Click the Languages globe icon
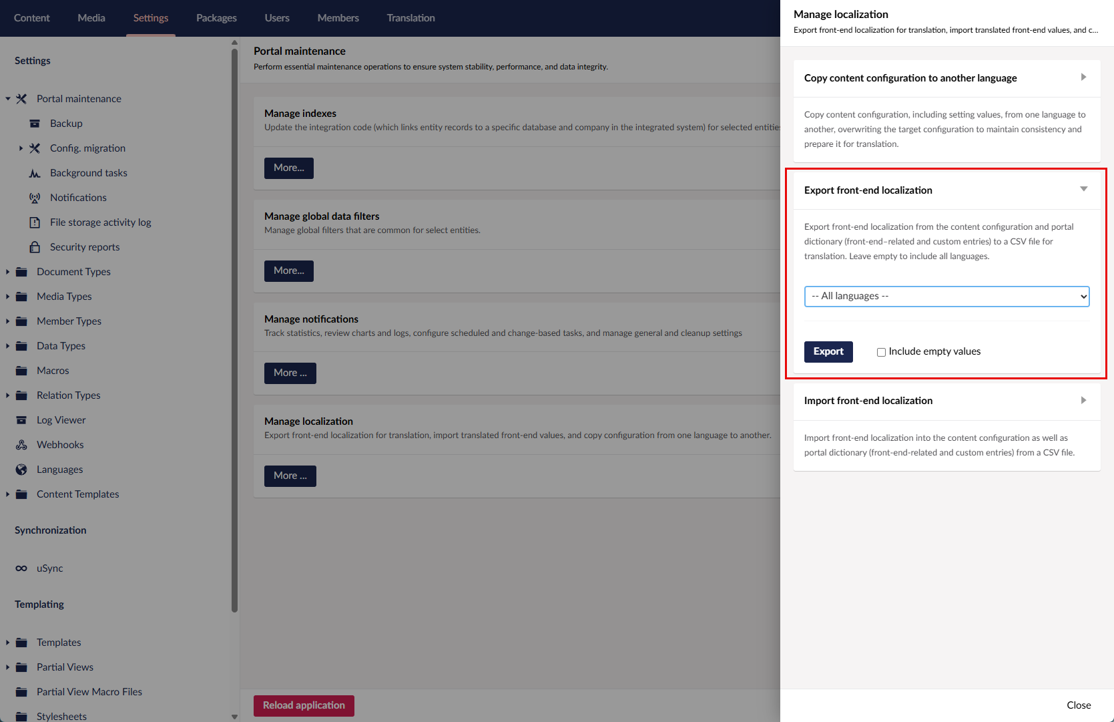1114x722 pixels. [21, 470]
